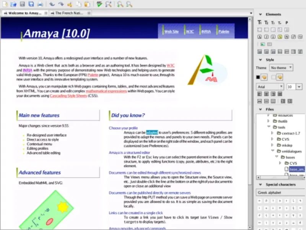The image size is (306, 230).
Task: Collapse the Special characters panel
Action: [x=260, y=184]
